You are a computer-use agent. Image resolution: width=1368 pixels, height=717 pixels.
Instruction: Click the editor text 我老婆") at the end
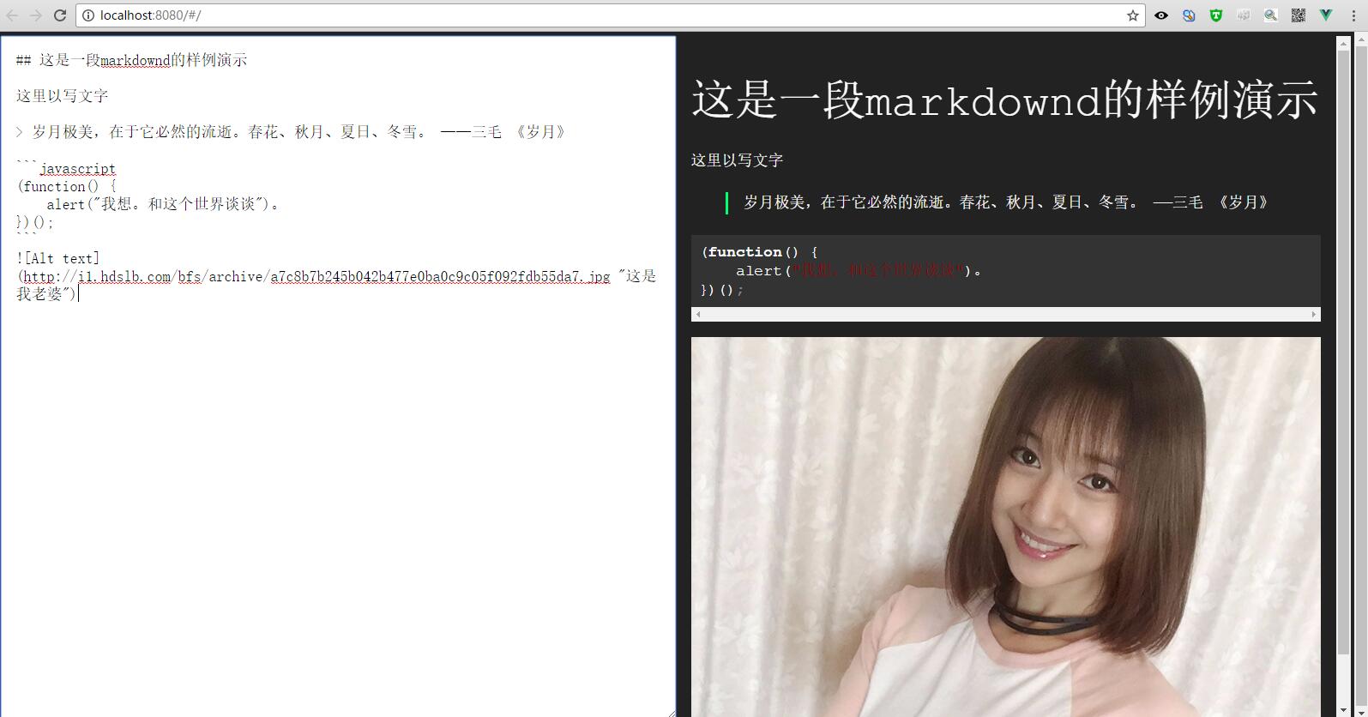tap(46, 294)
